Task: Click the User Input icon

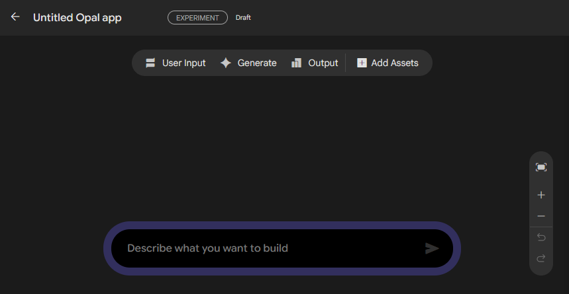Action: 150,63
